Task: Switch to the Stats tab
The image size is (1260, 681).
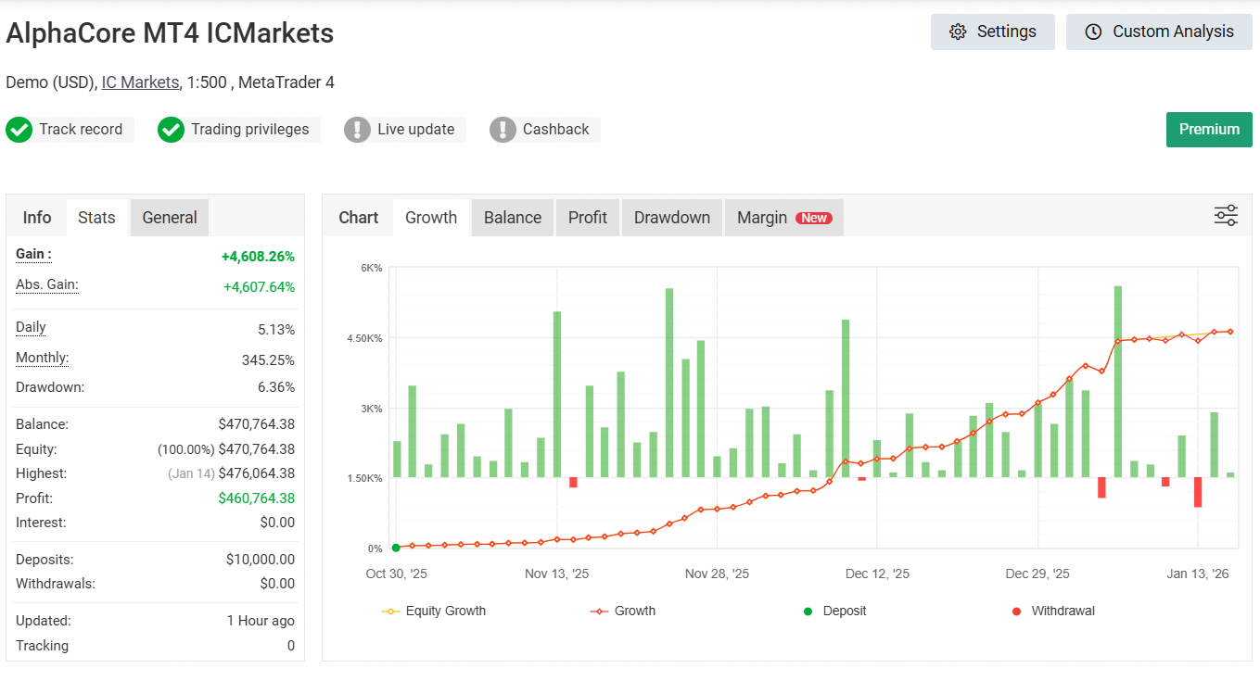Action: click(x=96, y=218)
